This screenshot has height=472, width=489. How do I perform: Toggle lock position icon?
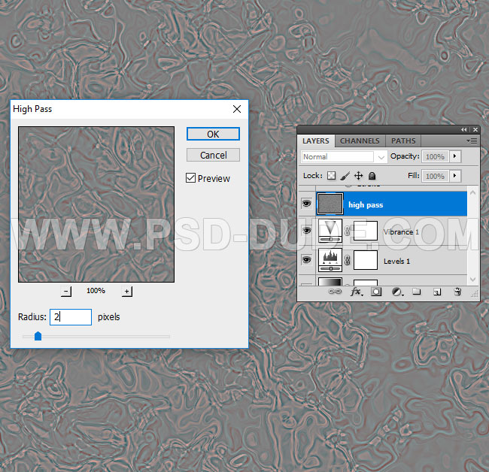[358, 176]
